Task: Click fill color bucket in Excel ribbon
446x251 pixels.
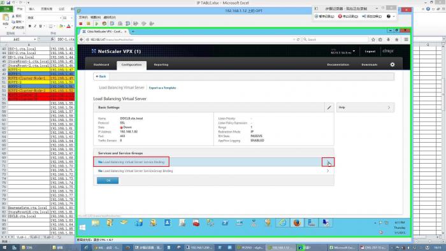Action: pyautogui.click(x=61, y=26)
